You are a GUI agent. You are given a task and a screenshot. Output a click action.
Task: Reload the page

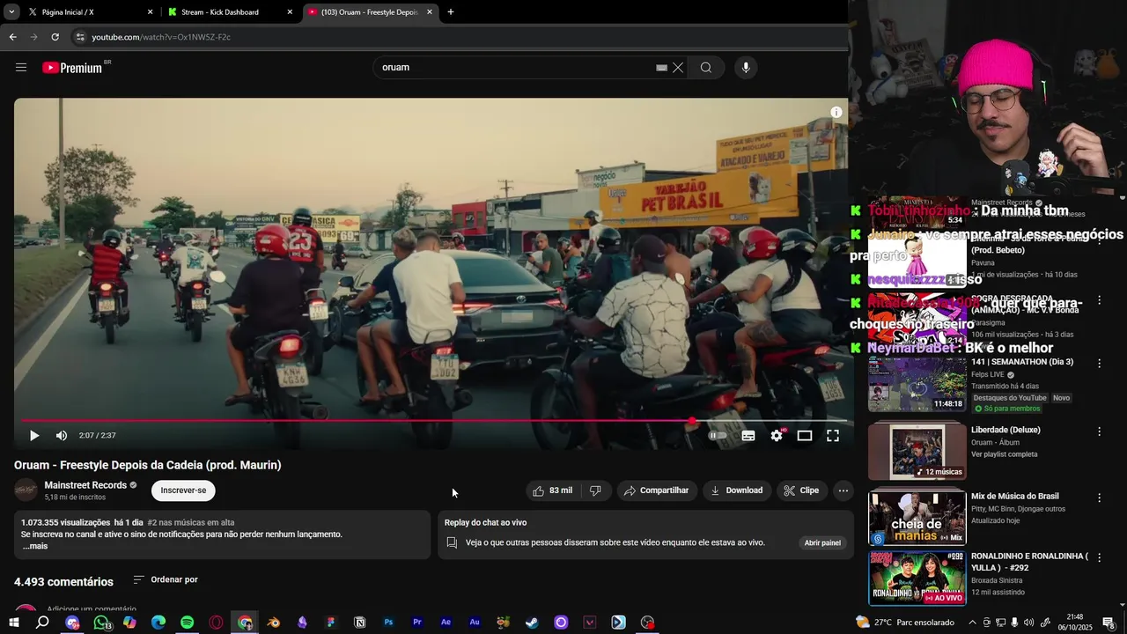55,37
